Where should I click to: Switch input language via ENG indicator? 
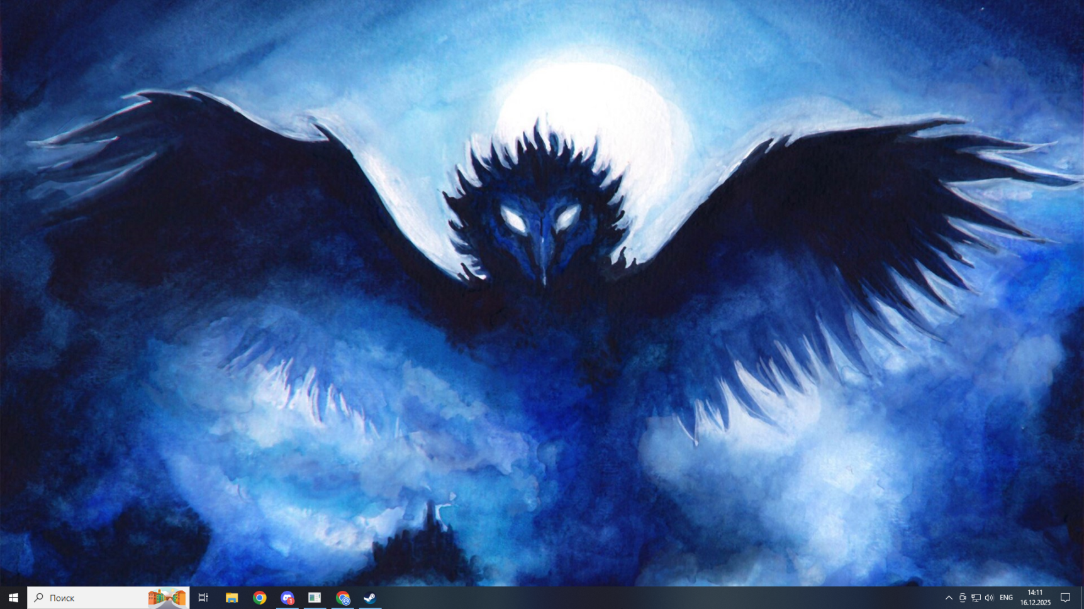click(x=1006, y=598)
